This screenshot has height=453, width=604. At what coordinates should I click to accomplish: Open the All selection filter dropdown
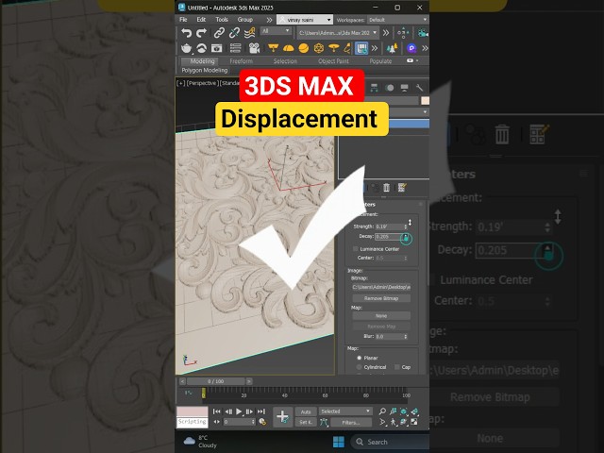pyautogui.click(x=276, y=31)
